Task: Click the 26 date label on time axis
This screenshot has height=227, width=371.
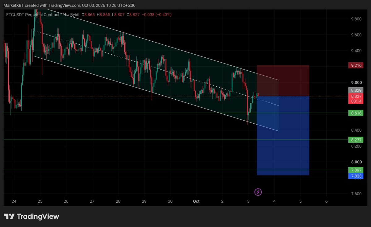Action: tap(66, 201)
